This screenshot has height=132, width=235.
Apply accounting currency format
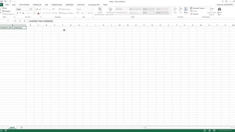pyautogui.click(x=77, y=13)
